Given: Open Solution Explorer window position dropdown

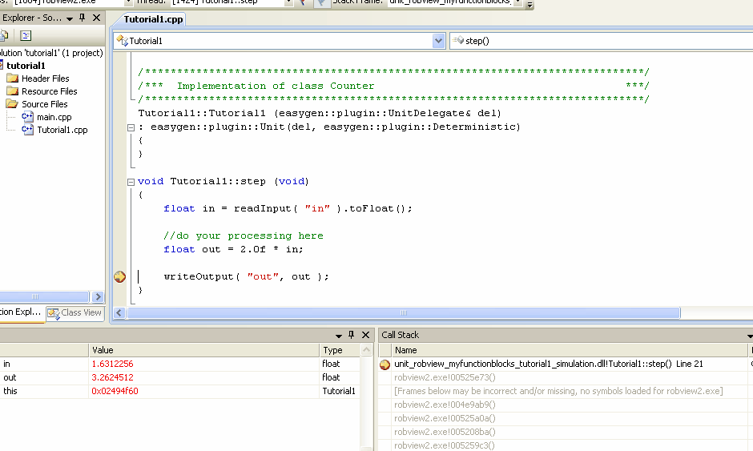Looking at the screenshot, I should [x=70, y=18].
